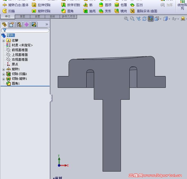Activate the 拉伸切除 extruded cut tool
Viewport: 187px width, 179px height.
point(41,5)
